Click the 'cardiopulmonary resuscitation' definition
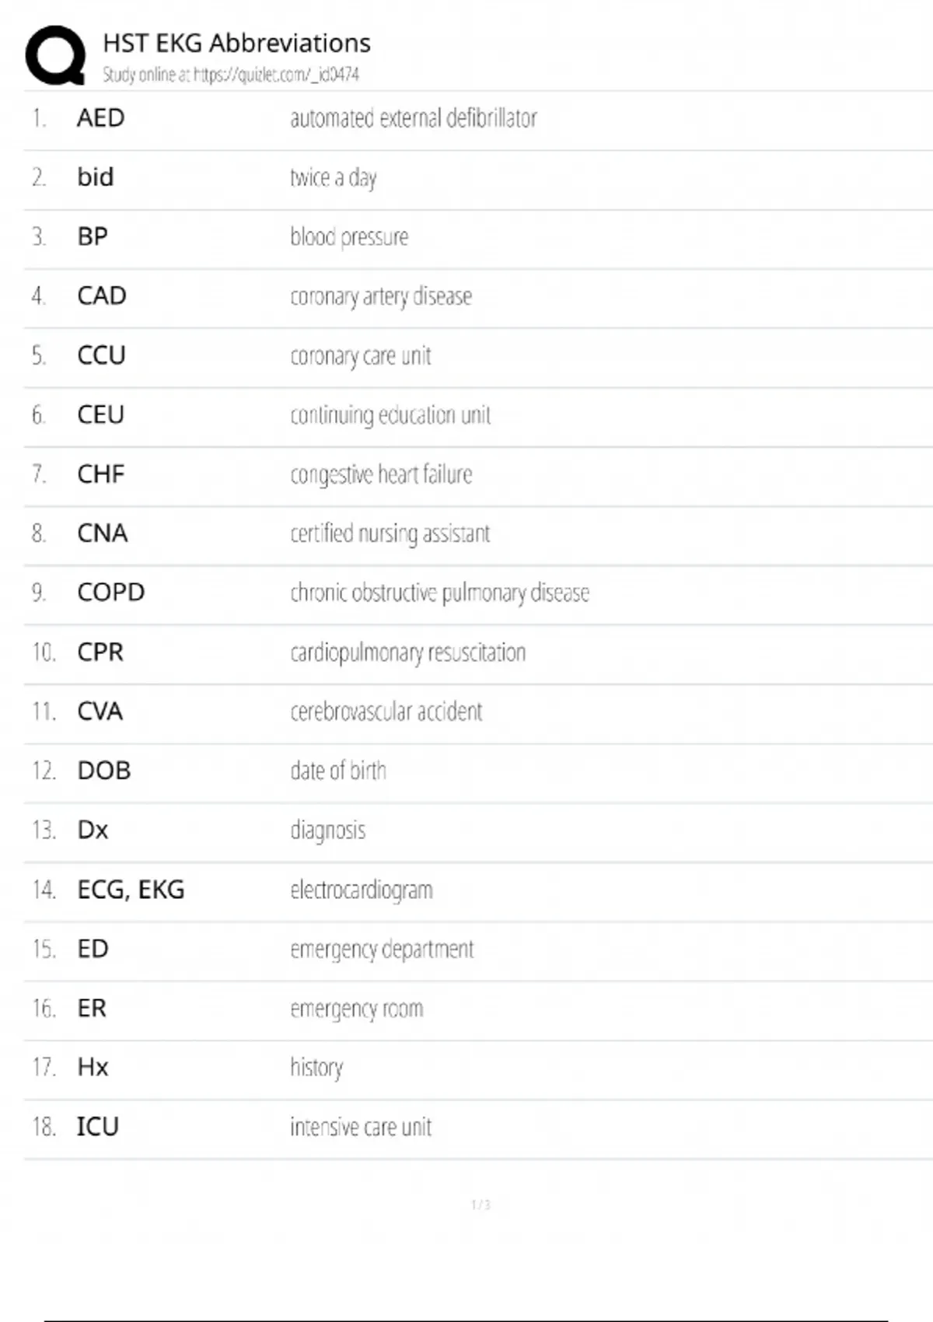 [x=407, y=652]
